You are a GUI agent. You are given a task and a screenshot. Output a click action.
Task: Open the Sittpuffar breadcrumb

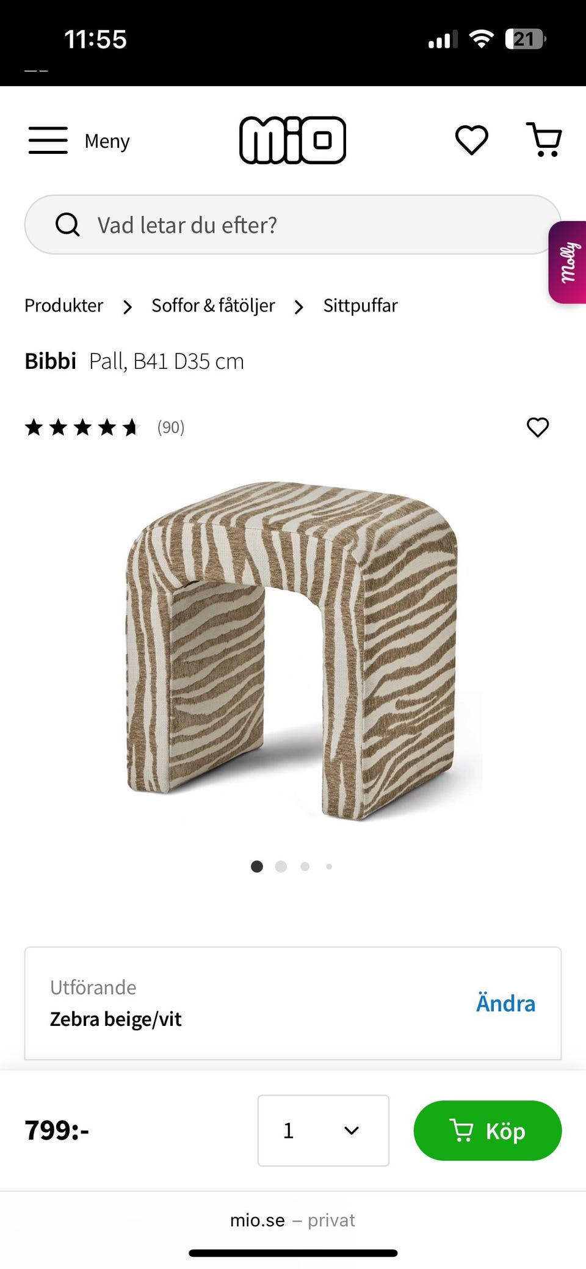360,305
